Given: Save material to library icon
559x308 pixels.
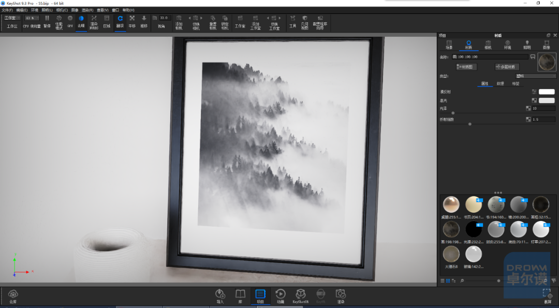Looking at the screenshot, I should click(533, 56).
